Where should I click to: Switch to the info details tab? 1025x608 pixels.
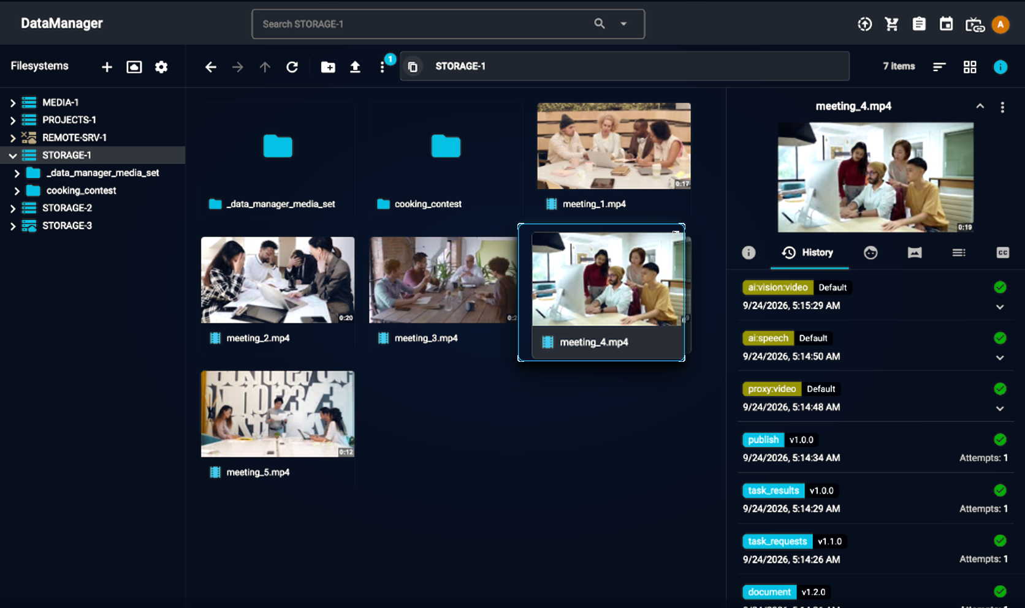tap(749, 252)
